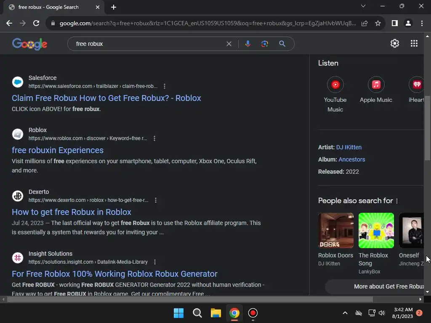
Task: Go back to the previous page
Action: click(9, 24)
